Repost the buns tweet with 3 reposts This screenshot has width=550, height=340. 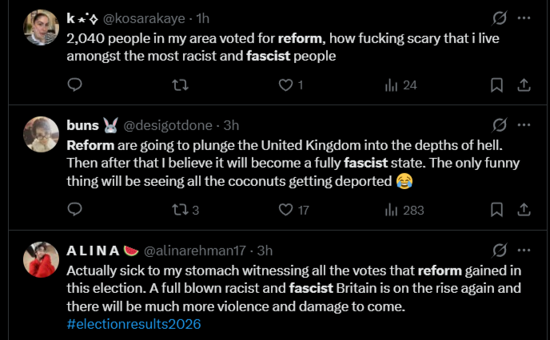(x=185, y=210)
